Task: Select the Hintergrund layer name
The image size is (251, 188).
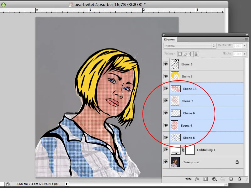Action: tap(191, 162)
